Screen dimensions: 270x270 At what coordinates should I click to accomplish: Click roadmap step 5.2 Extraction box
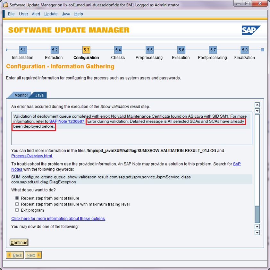coord(55,50)
